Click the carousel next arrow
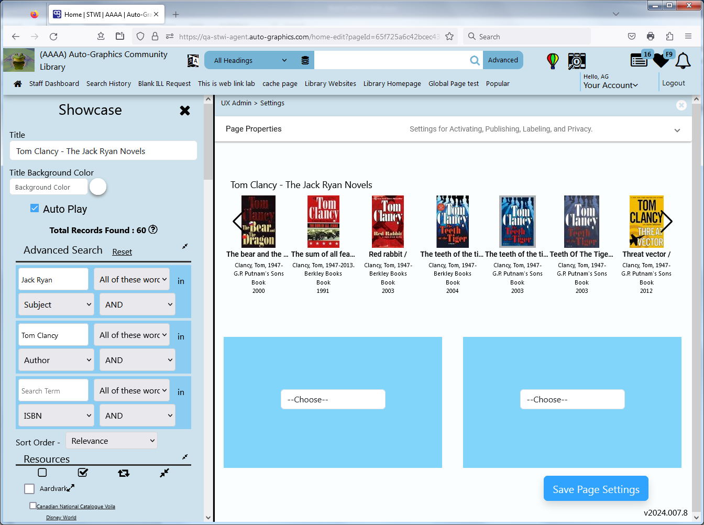 pos(667,221)
